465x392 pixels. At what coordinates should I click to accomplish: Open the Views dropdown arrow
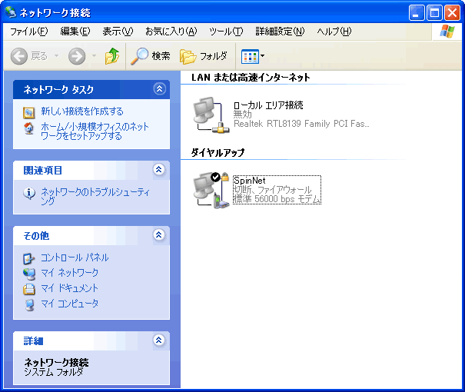(x=262, y=55)
